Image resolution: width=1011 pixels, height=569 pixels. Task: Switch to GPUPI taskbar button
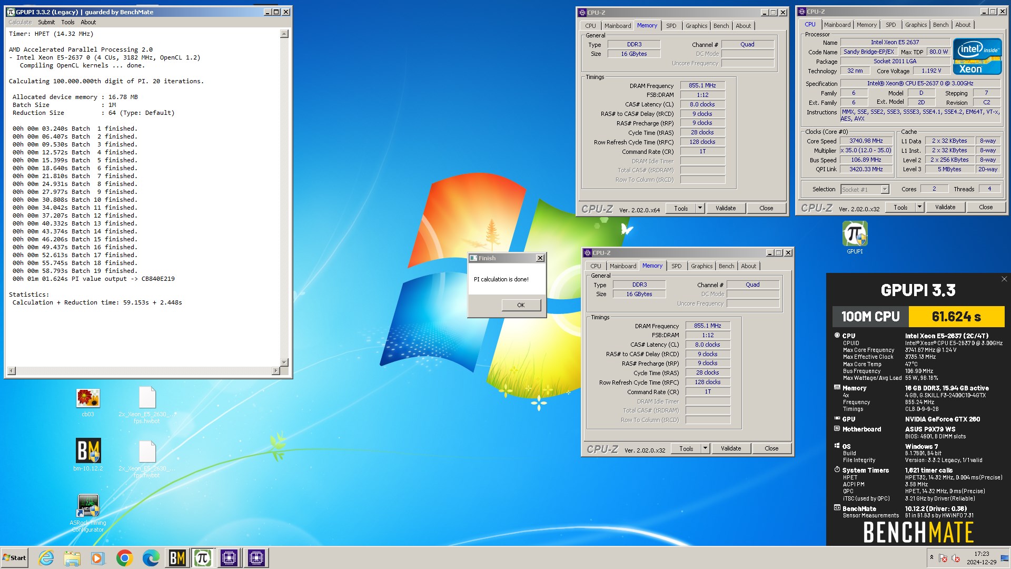[203, 558]
